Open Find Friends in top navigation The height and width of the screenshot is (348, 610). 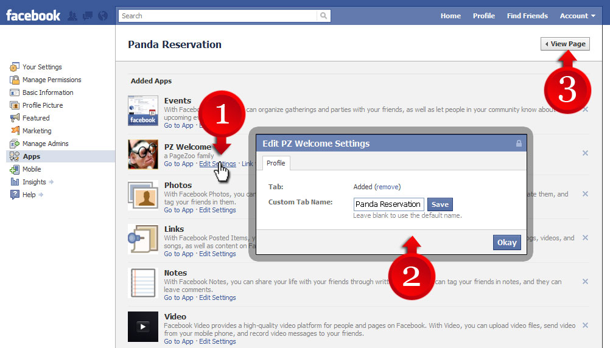pos(527,16)
